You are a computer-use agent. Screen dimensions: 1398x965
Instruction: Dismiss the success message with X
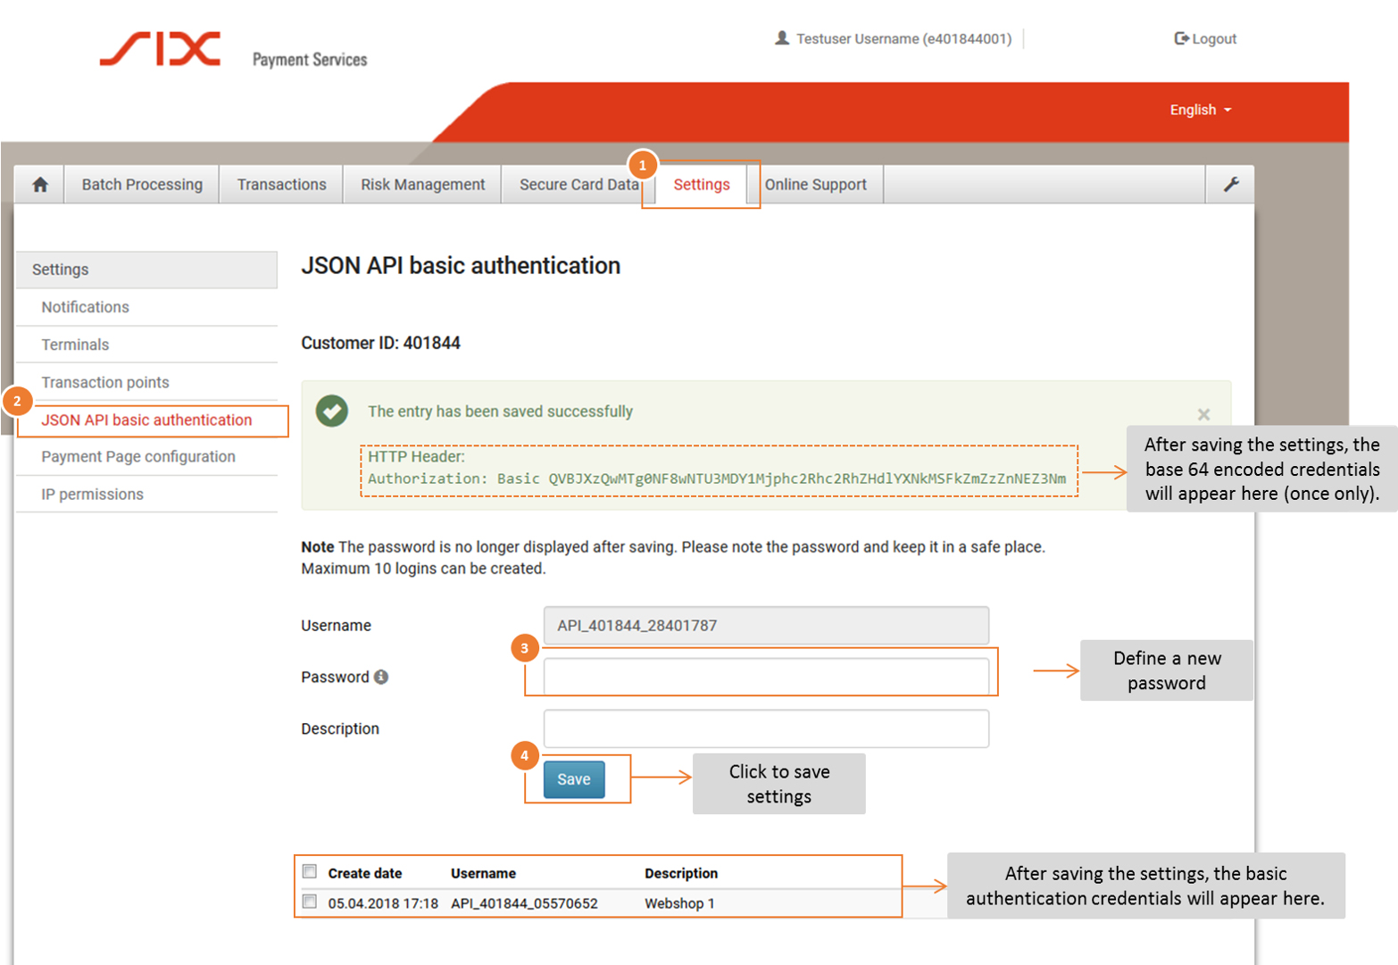coord(1203,414)
